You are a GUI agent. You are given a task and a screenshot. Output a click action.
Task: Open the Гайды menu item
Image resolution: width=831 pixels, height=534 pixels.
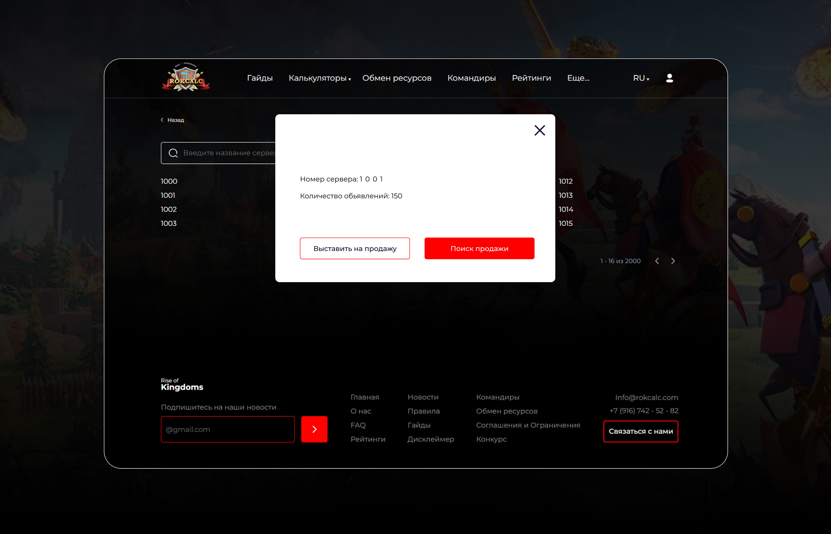click(x=259, y=78)
